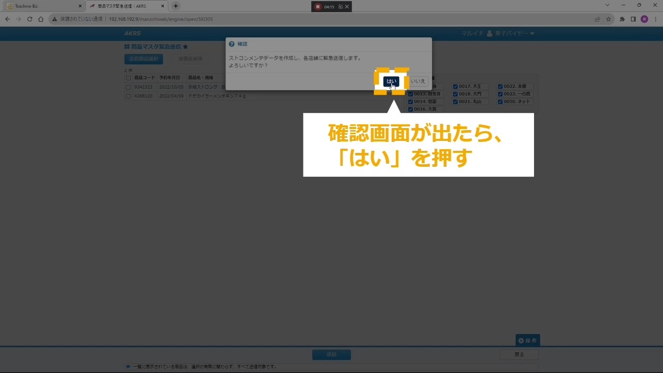
Task: Open the 操作 gear menu
Action: (527, 340)
